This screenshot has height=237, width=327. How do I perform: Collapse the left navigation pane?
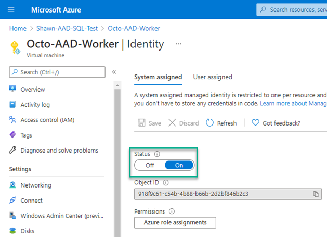[114, 72]
